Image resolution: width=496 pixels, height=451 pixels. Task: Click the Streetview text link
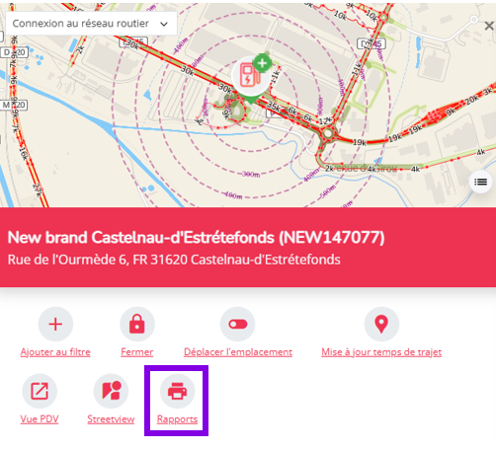tap(111, 419)
